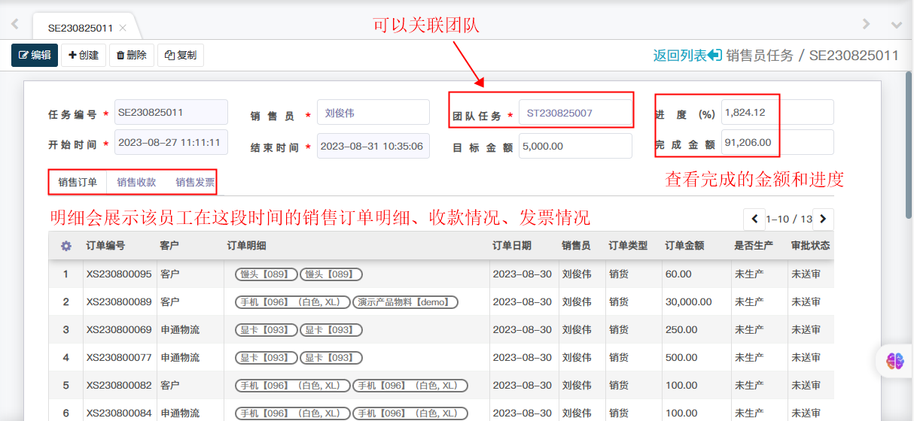Image resolution: width=914 pixels, height=421 pixels.
Task: Click the 编辑 edit button
Action: (35, 55)
